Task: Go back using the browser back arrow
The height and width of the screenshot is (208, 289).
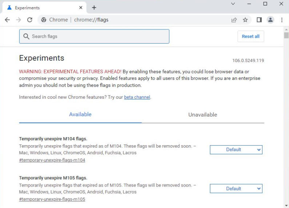Action: tap(7, 20)
